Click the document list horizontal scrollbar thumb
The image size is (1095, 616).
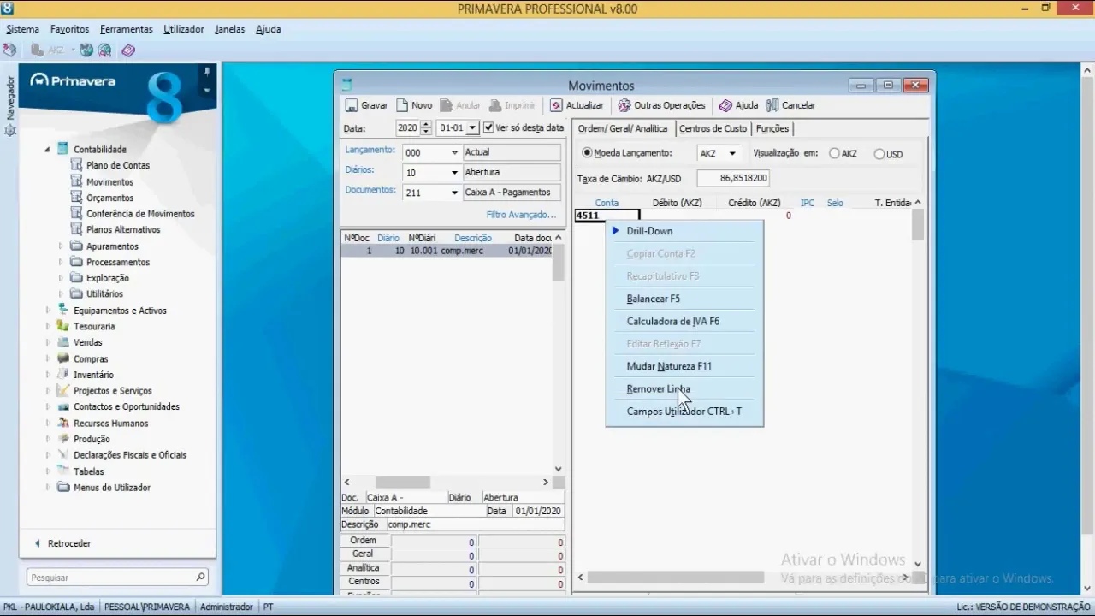click(402, 483)
